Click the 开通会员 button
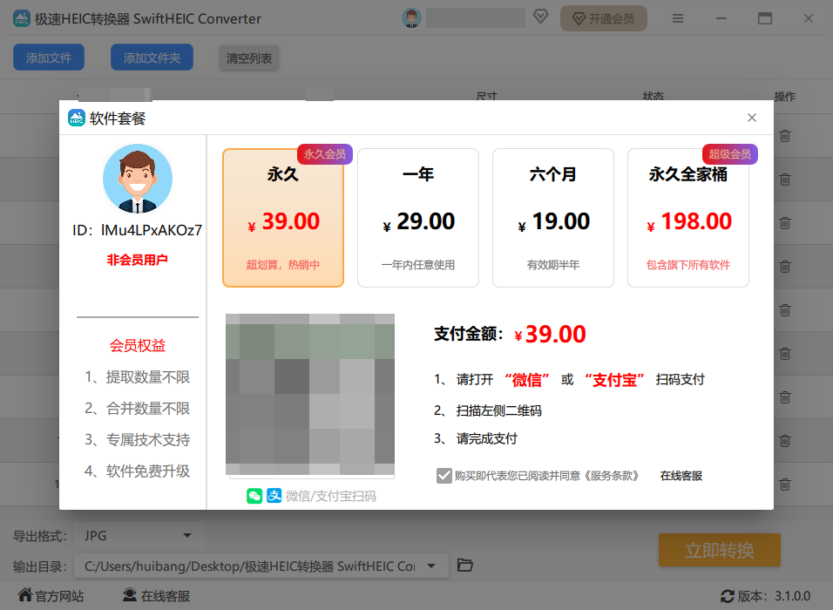Screen dimensions: 833x610 pos(603,18)
